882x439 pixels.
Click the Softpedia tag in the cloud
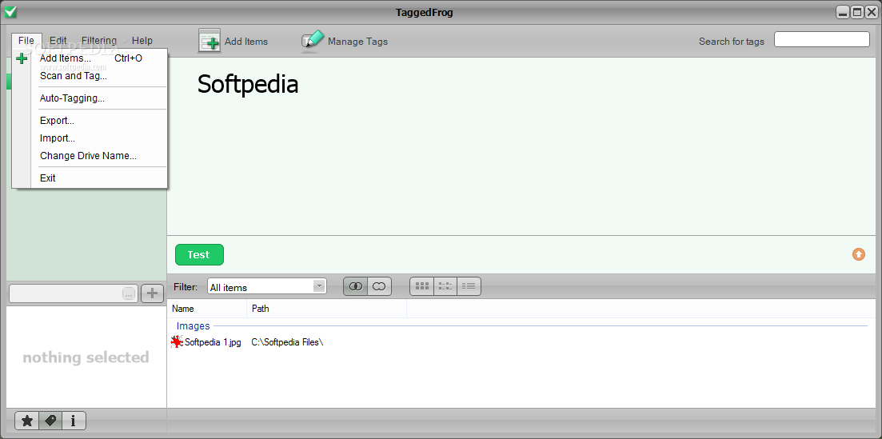tap(248, 85)
